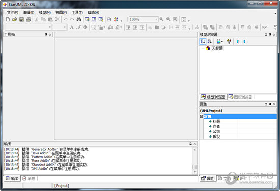Click output scrollbar up arrow
This screenshot has height=191, width=280.
click(195, 150)
